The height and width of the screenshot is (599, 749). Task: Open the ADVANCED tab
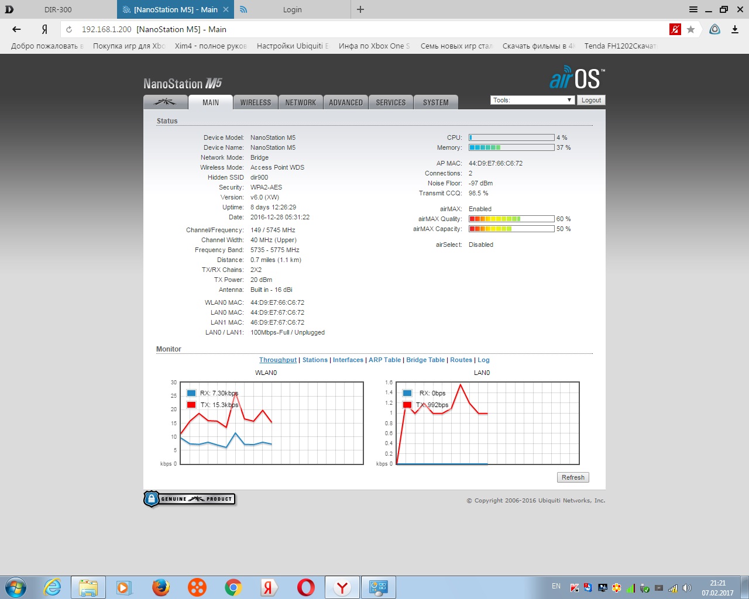click(346, 102)
